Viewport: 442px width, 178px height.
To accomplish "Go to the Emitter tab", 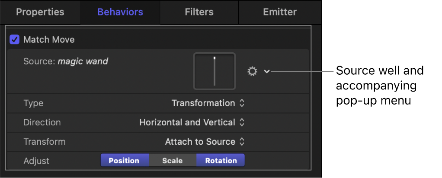I will [x=280, y=12].
